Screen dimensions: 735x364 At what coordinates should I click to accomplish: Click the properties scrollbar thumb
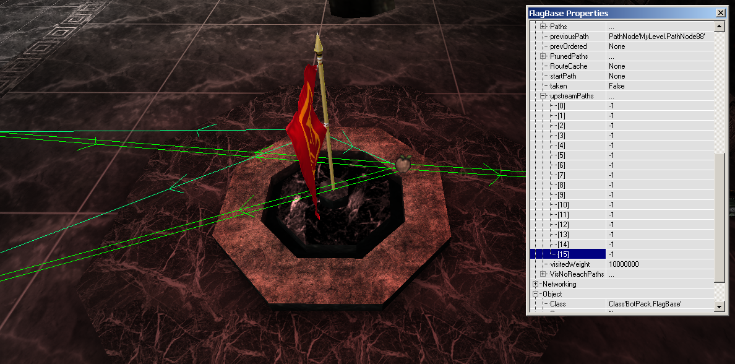[719, 217]
